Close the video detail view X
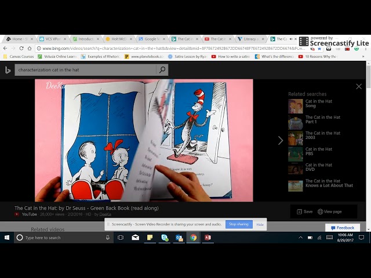The width and height of the screenshot is (371, 278). [x=359, y=86]
